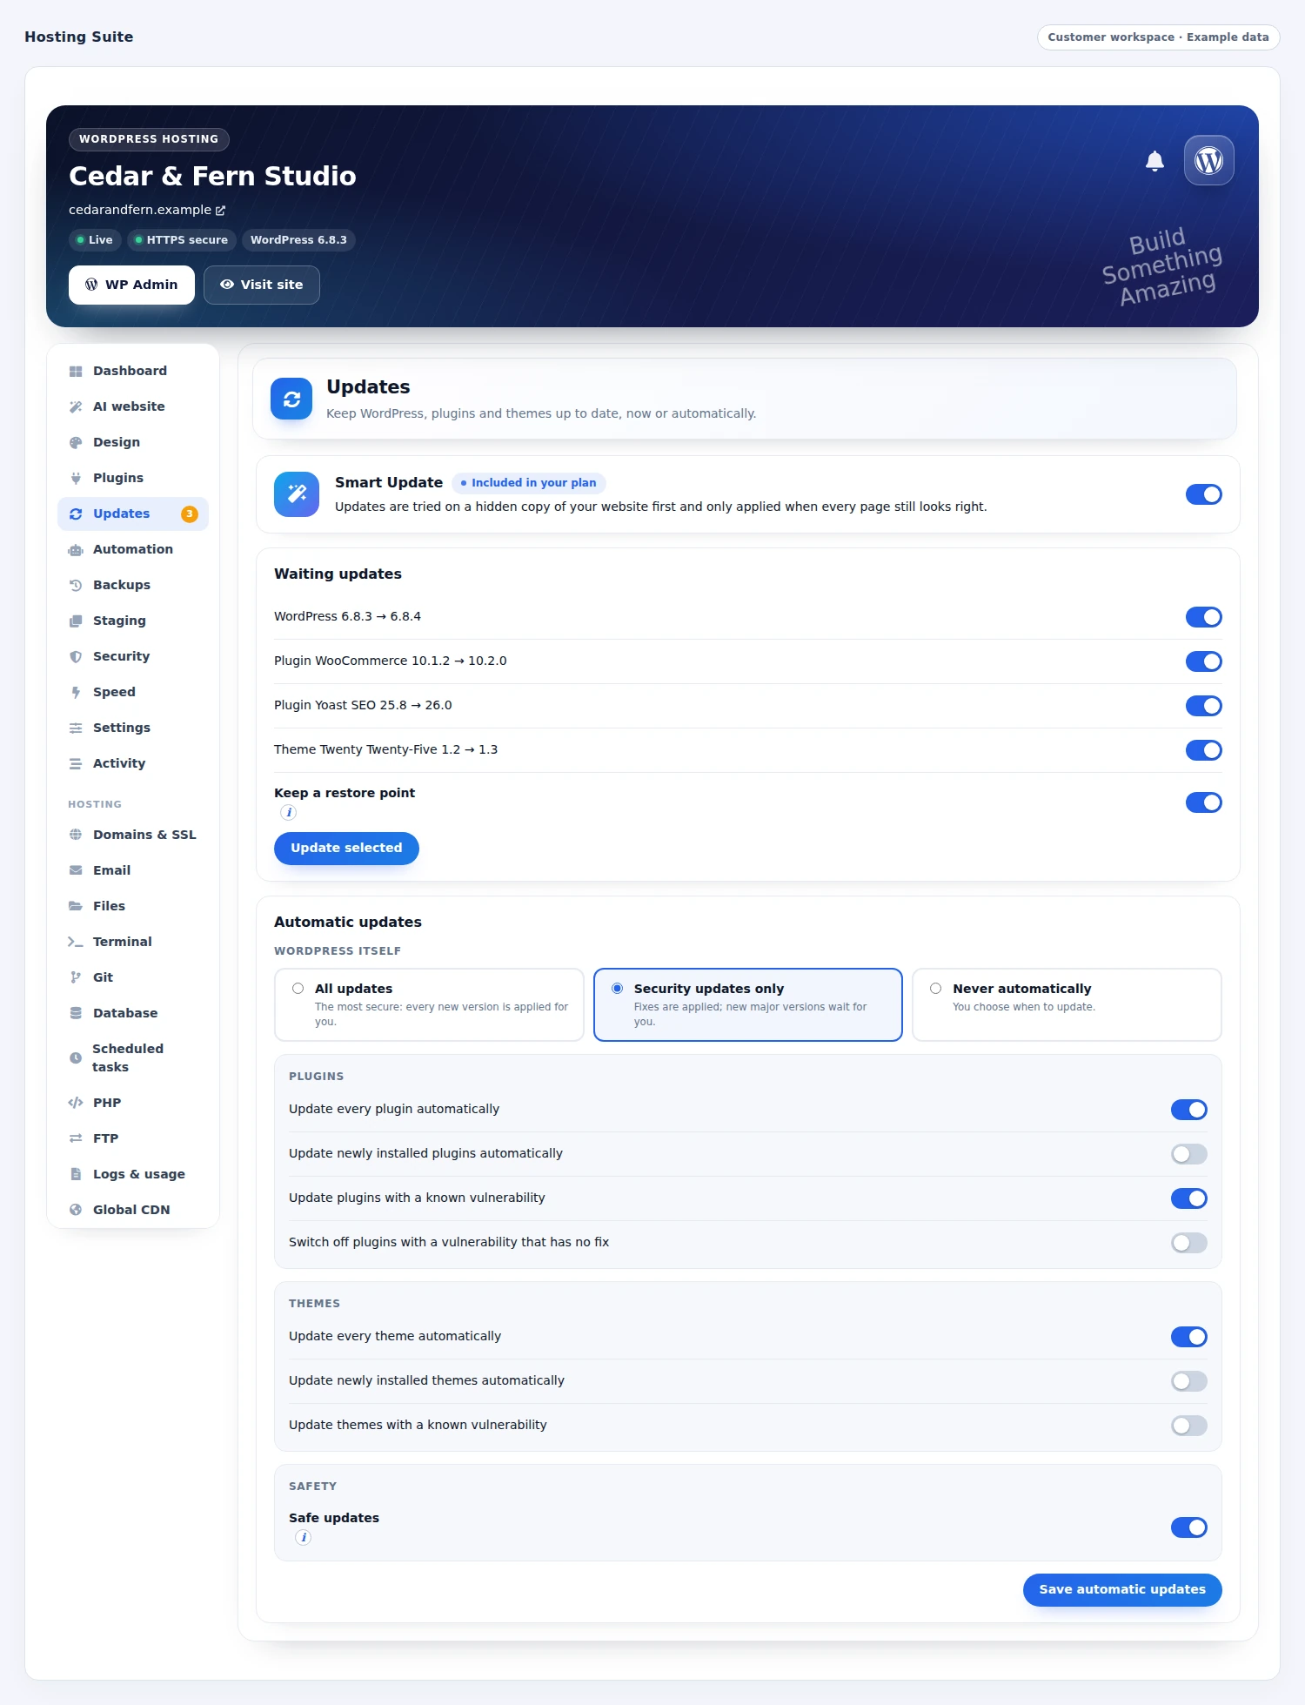Click the WordPress 6.8.3 version badge
The image size is (1305, 1705).
(298, 240)
